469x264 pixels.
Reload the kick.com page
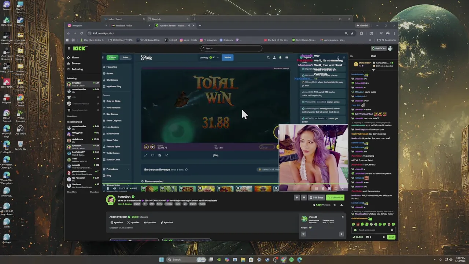coord(81,33)
